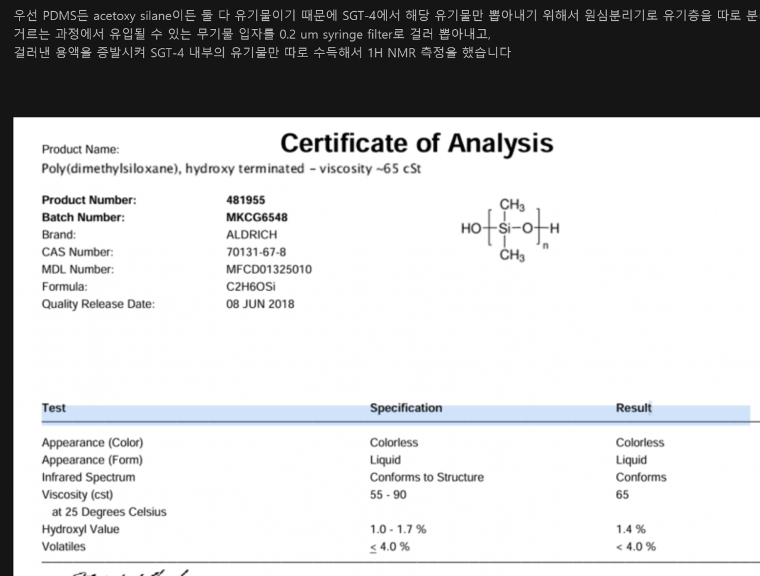This screenshot has height=576, width=760.
Task: Click the Hydroxyl Value row label
Action: 80,529
